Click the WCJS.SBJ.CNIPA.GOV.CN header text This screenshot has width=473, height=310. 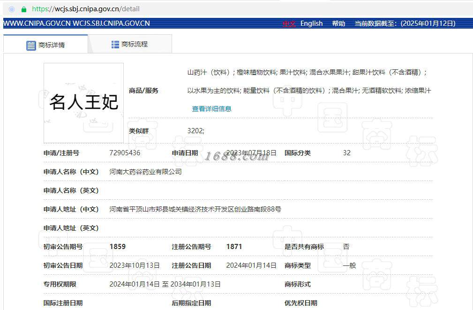tap(111, 23)
